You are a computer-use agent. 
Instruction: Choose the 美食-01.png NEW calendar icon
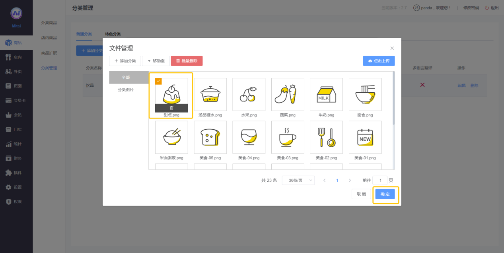pyautogui.click(x=365, y=137)
